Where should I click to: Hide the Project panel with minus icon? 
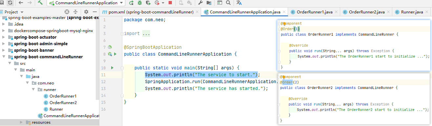tap(94, 12)
